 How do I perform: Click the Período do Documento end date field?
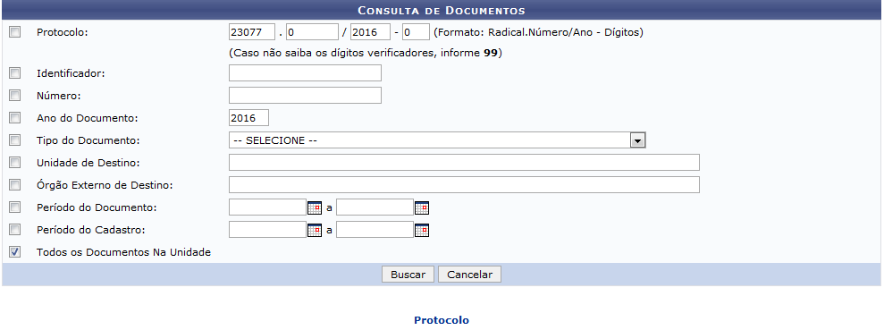[x=375, y=207]
